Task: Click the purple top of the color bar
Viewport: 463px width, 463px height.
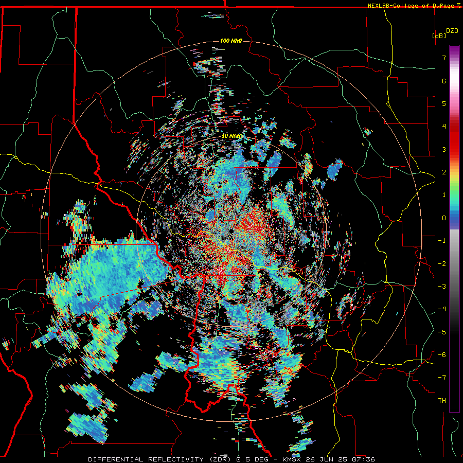Action: pos(454,50)
